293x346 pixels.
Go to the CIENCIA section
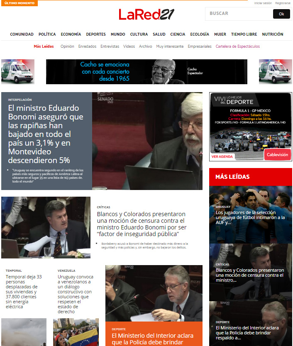pos(178,34)
